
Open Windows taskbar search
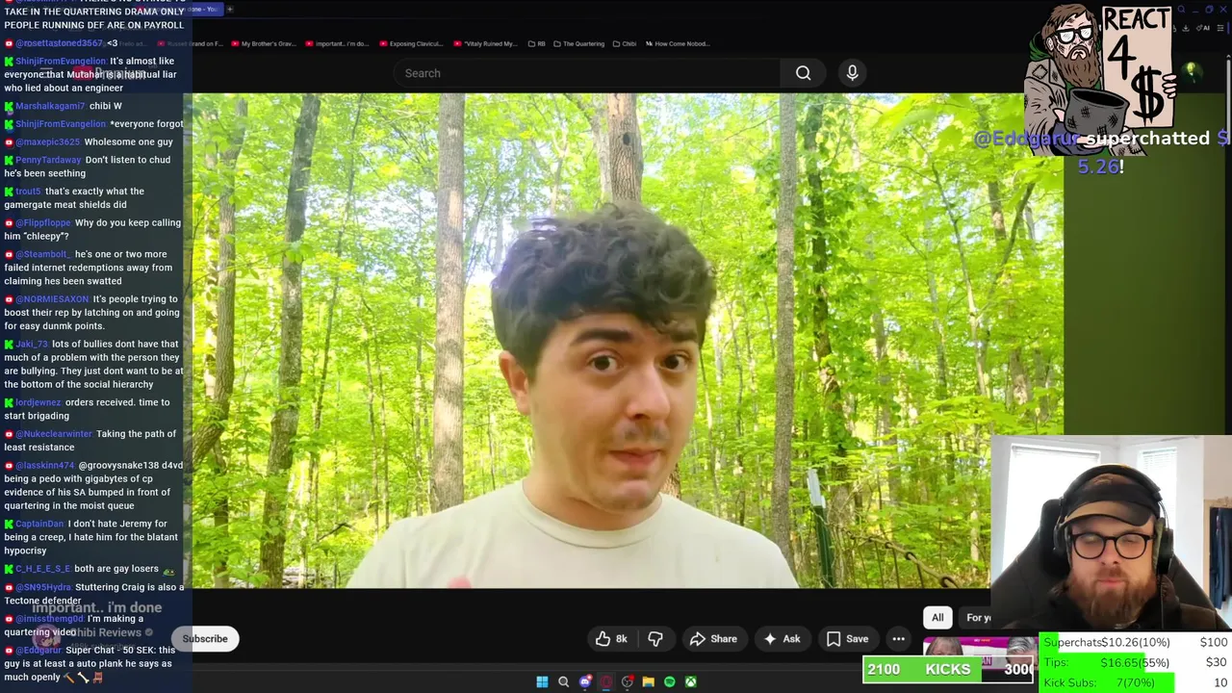point(563,682)
